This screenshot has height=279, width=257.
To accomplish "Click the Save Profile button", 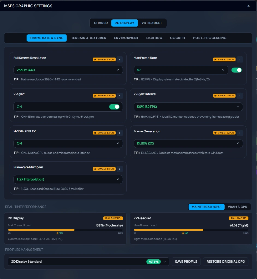I will click(x=186, y=262).
